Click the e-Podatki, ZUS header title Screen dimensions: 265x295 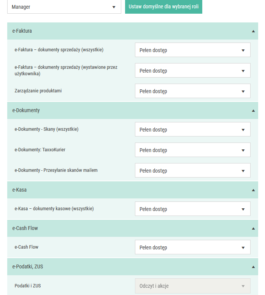pyautogui.click(x=28, y=266)
